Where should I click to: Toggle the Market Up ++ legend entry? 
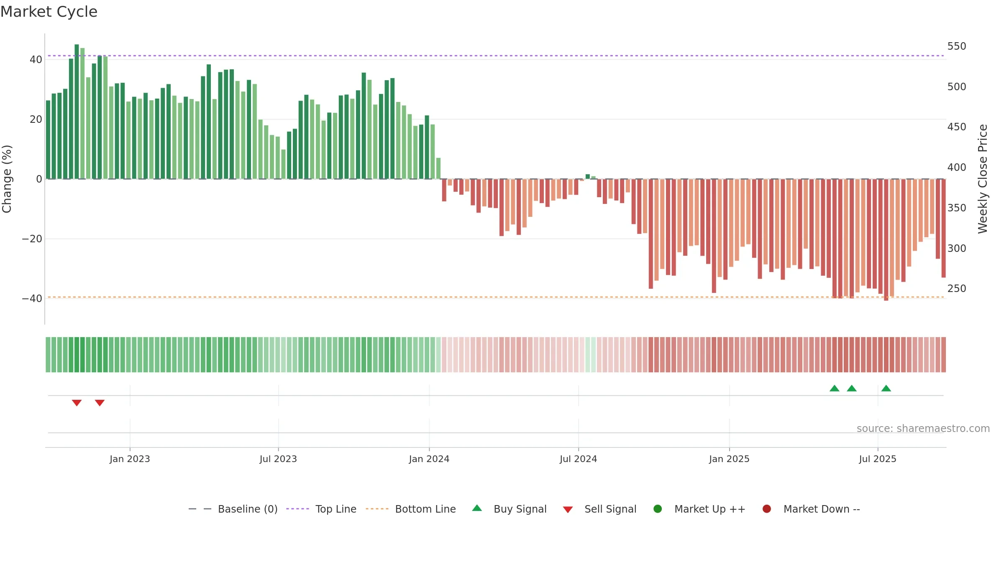[x=699, y=509]
